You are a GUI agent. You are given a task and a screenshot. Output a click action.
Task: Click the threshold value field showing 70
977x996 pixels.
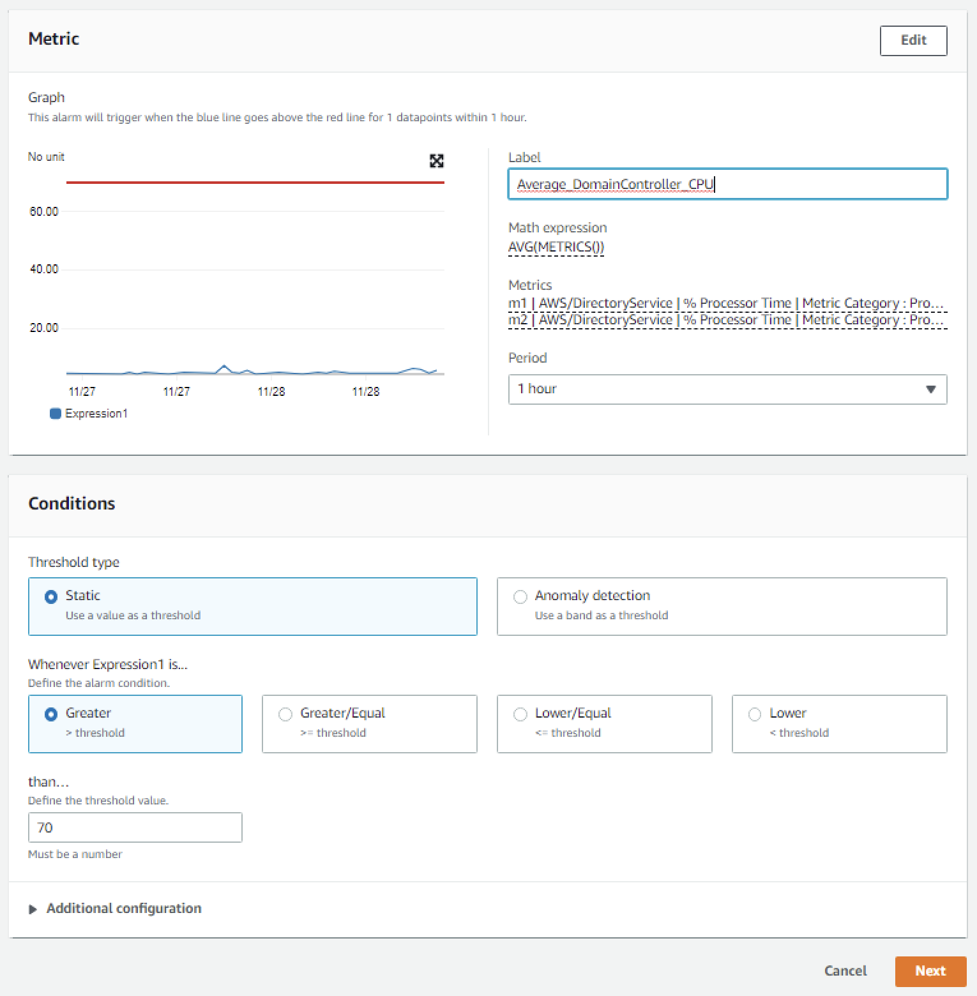(134, 827)
